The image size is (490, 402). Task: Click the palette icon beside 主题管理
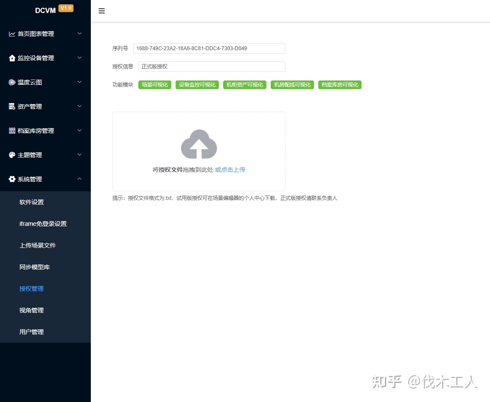tap(12, 155)
